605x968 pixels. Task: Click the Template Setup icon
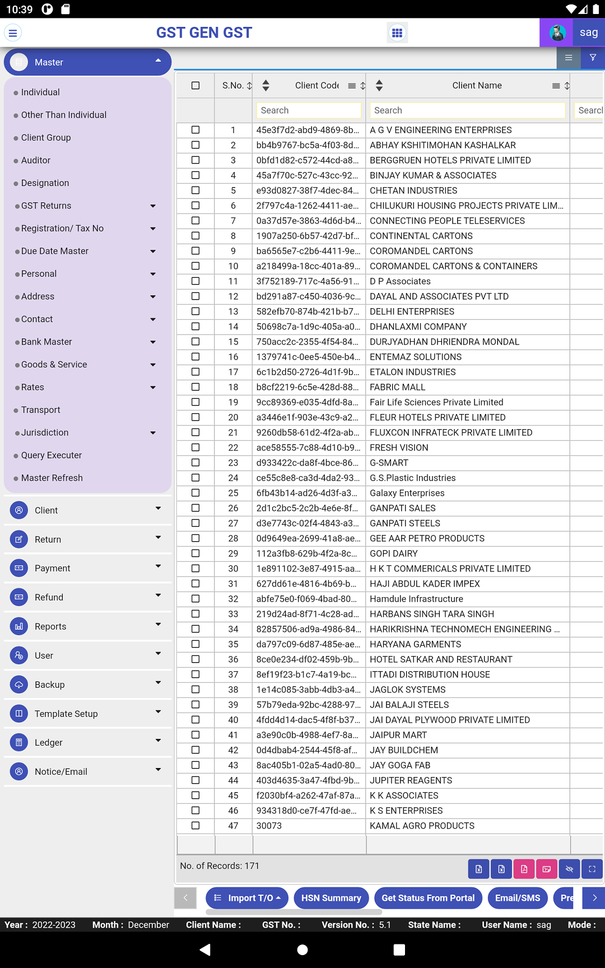click(19, 714)
